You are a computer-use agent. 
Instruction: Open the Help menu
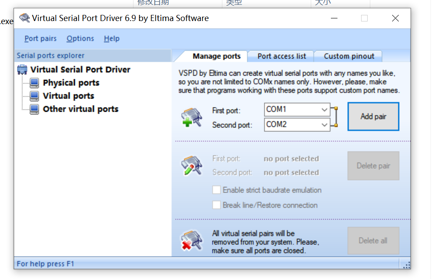(x=112, y=39)
